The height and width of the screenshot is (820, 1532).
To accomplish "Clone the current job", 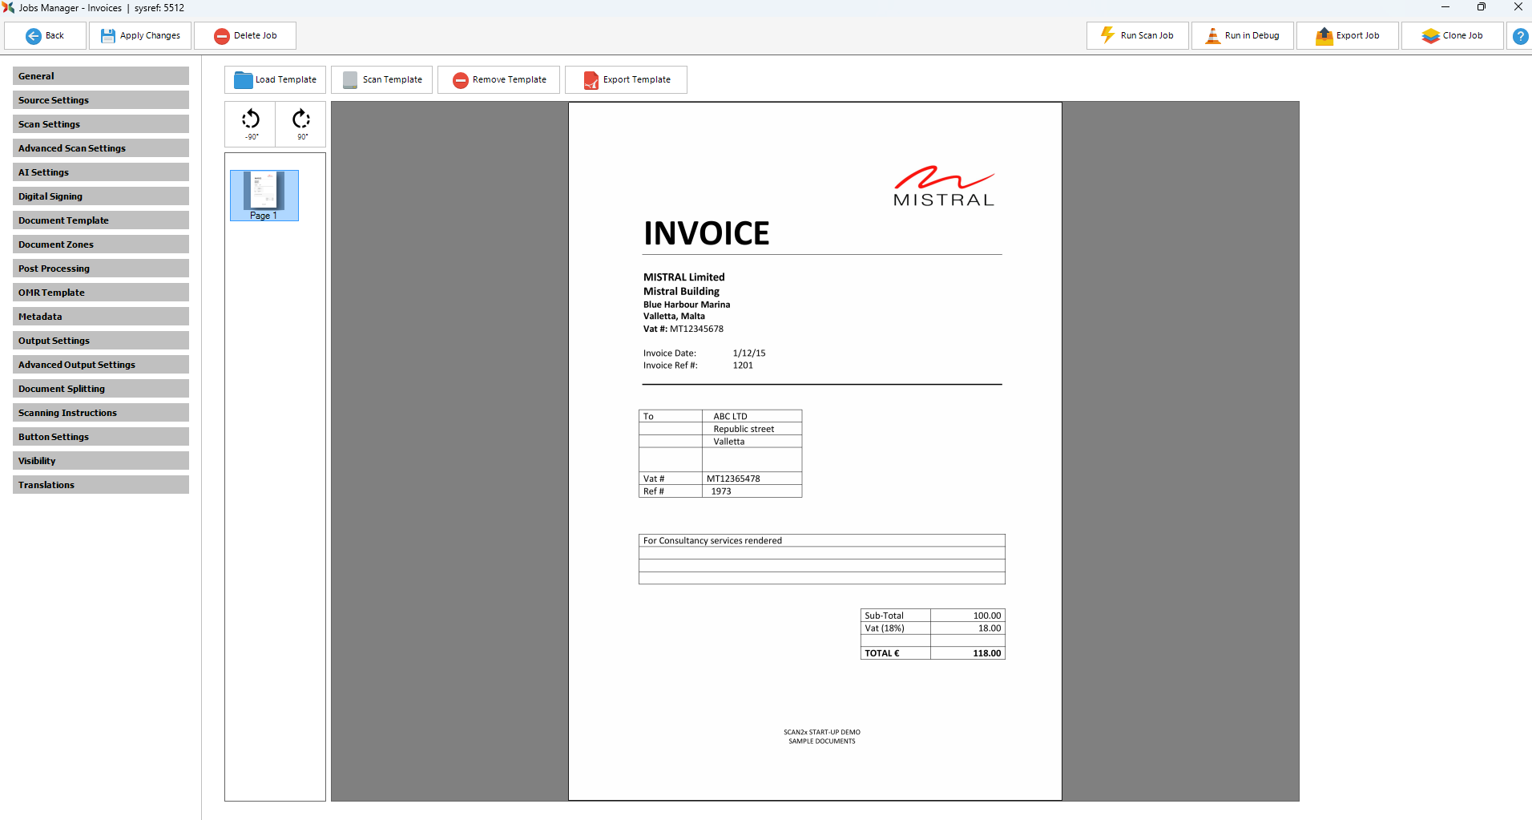I will click(1452, 36).
